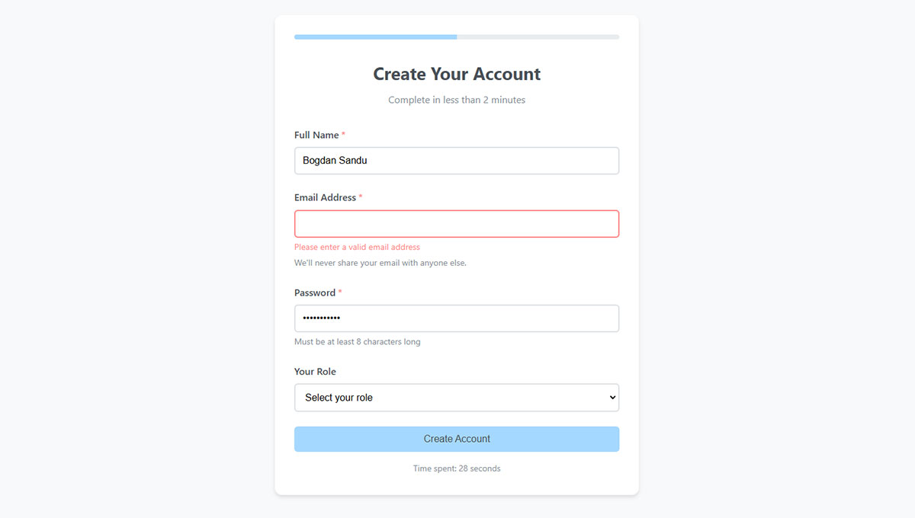Click the 'Complete in less than 2 minutes' subtitle
This screenshot has height=518, width=915.
point(456,100)
